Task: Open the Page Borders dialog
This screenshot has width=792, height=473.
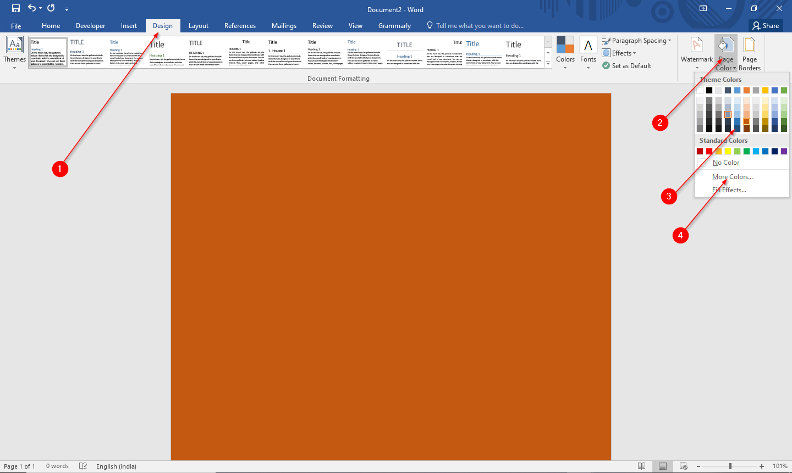Action: [x=750, y=53]
